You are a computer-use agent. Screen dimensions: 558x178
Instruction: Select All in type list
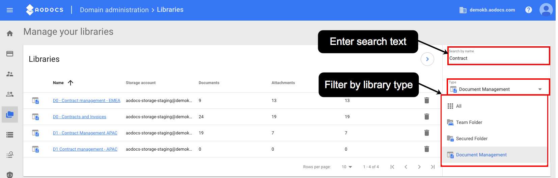point(495,106)
